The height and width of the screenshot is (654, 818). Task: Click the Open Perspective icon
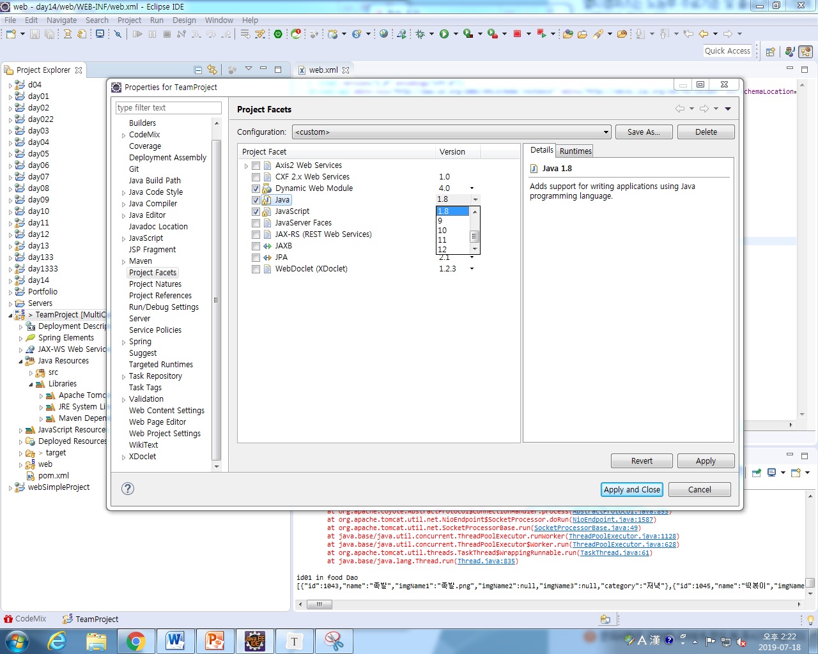click(x=771, y=52)
